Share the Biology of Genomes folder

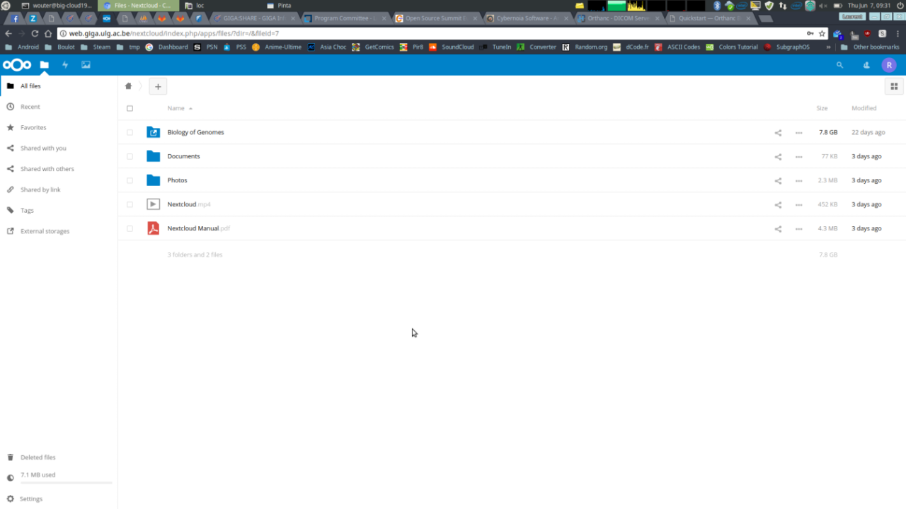(778, 133)
